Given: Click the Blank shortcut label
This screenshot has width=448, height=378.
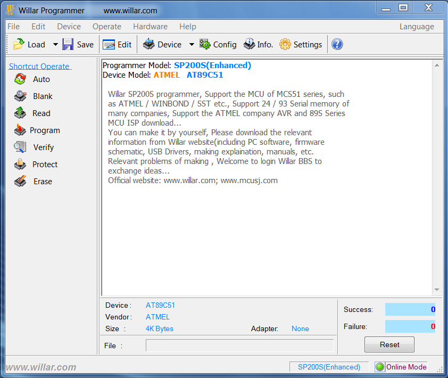Looking at the screenshot, I should (43, 96).
